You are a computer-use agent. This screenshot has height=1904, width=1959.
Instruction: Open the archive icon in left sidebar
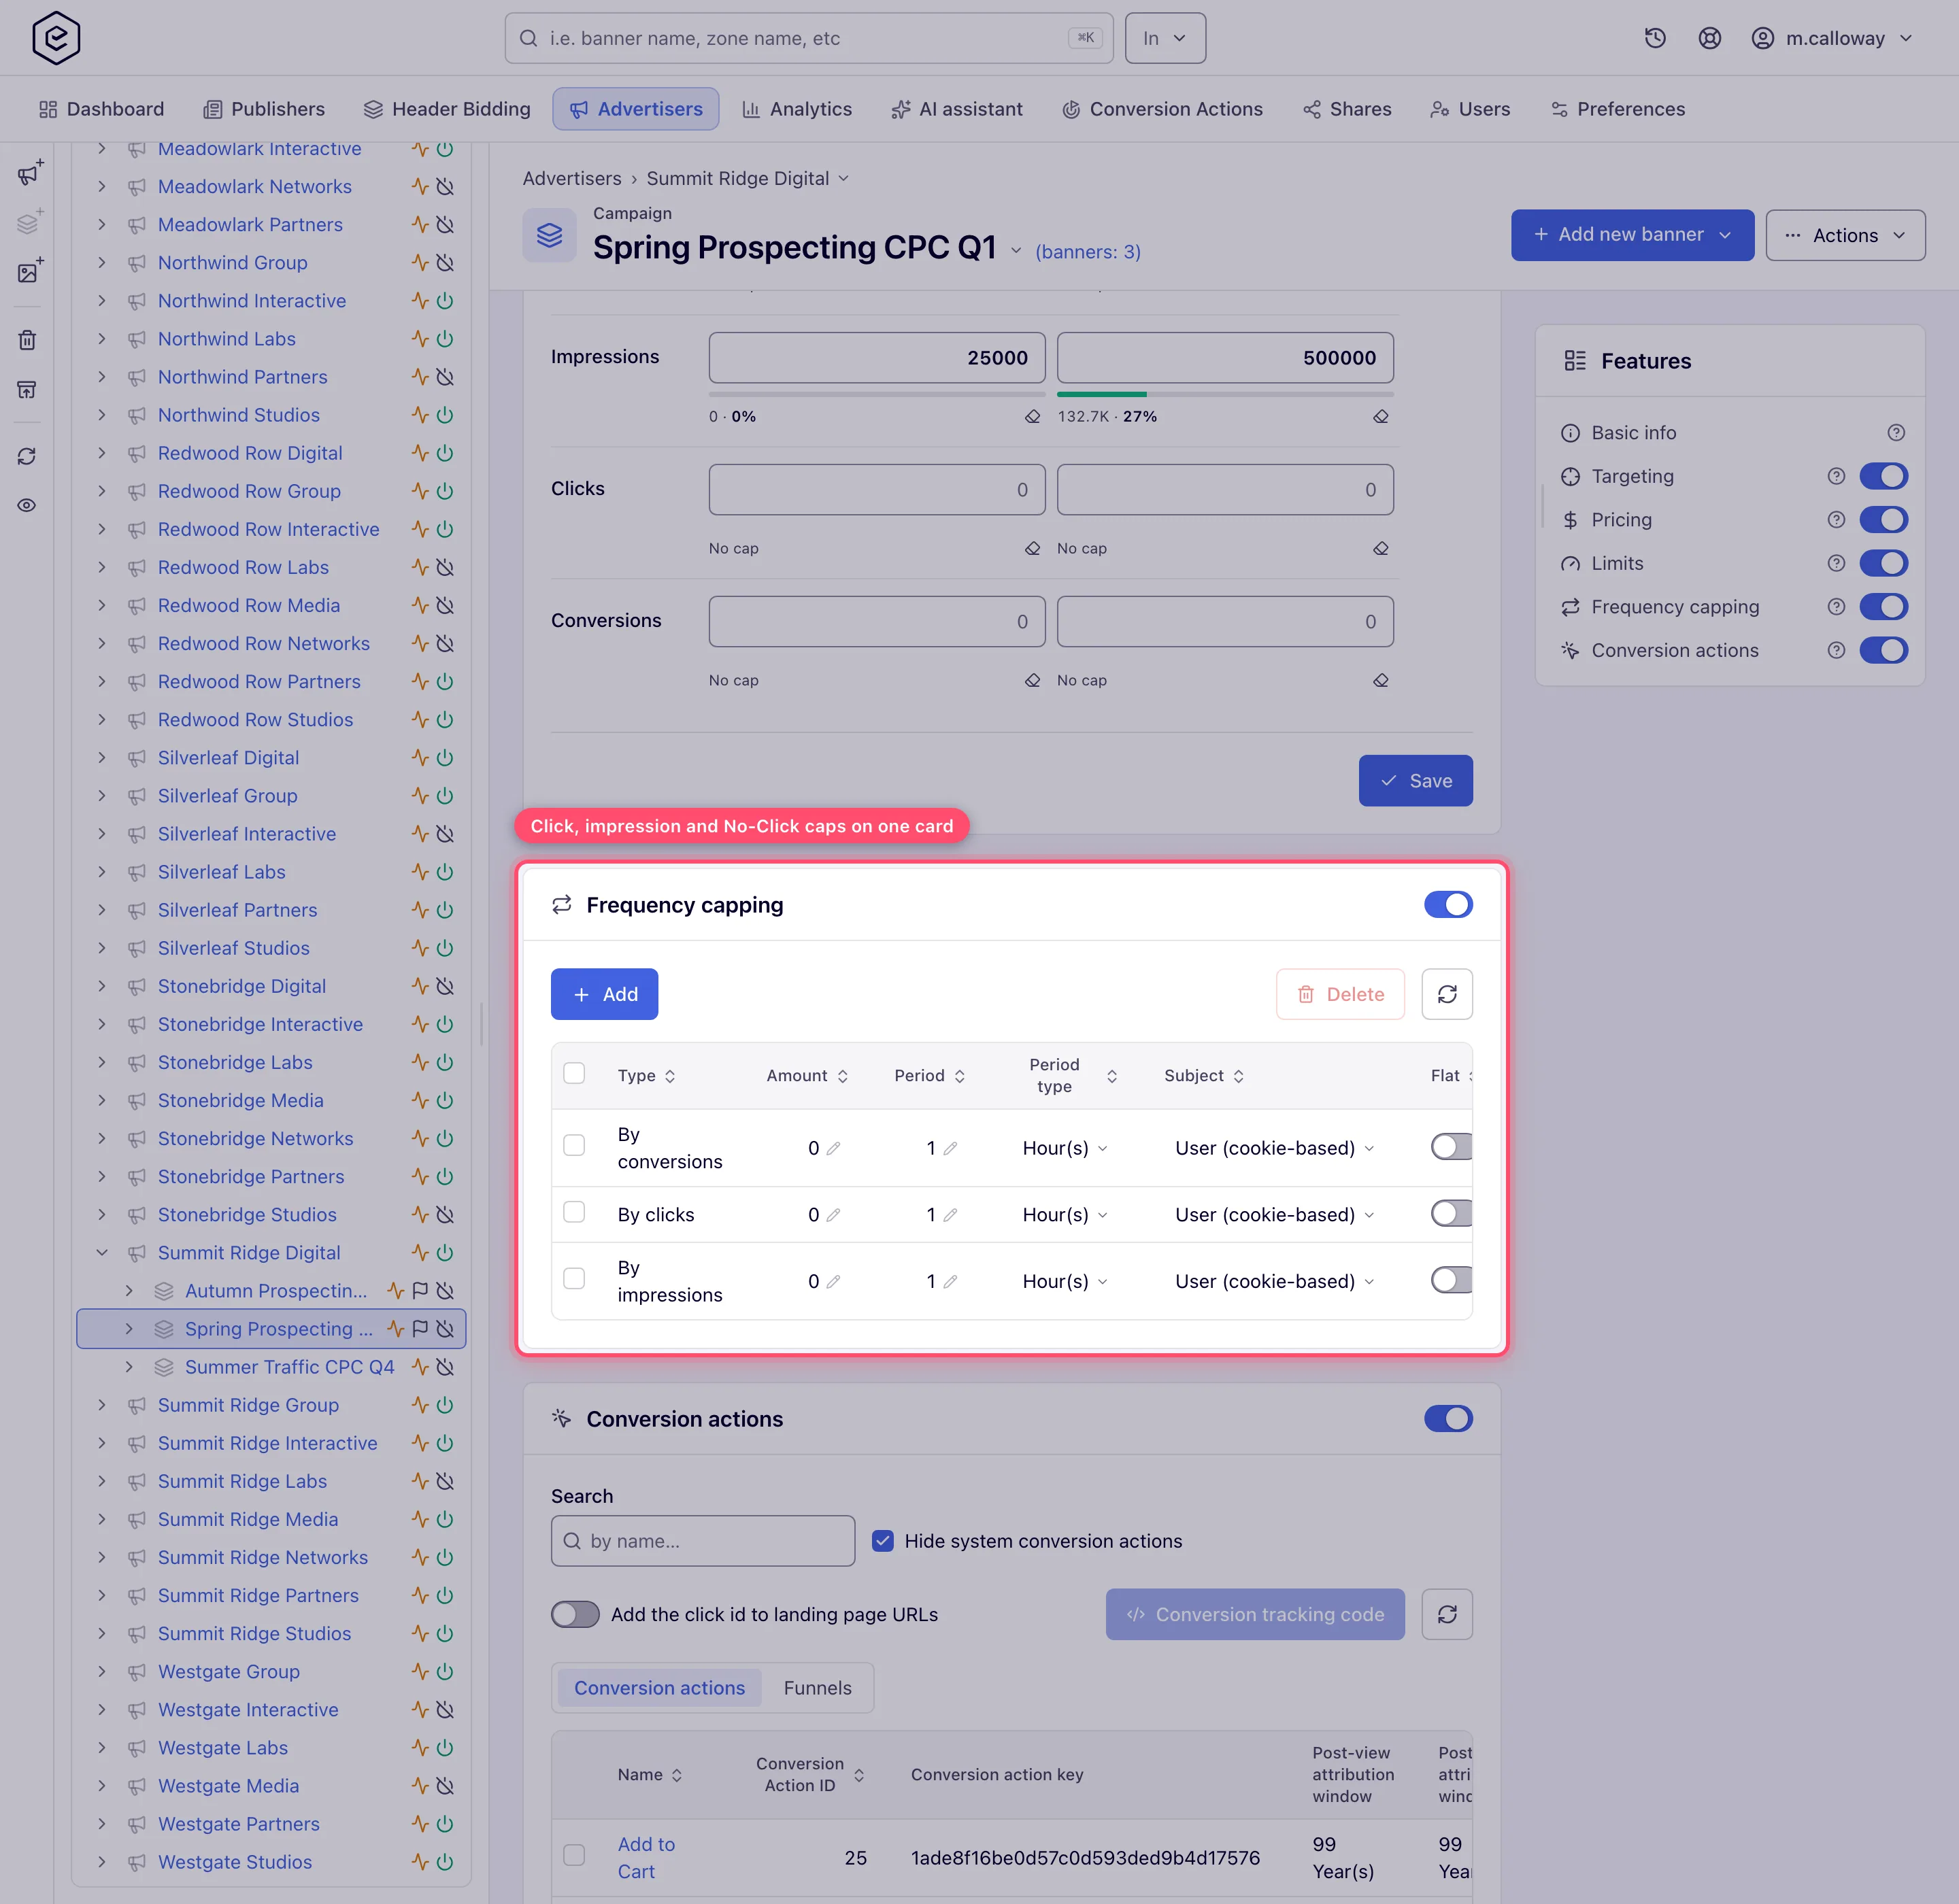(28, 389)
